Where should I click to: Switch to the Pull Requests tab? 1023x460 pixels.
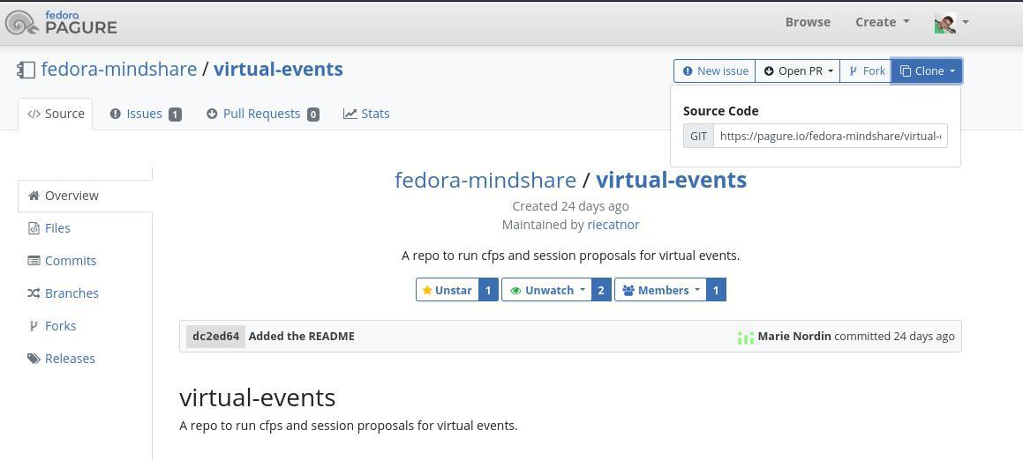[x=262, y=114]
